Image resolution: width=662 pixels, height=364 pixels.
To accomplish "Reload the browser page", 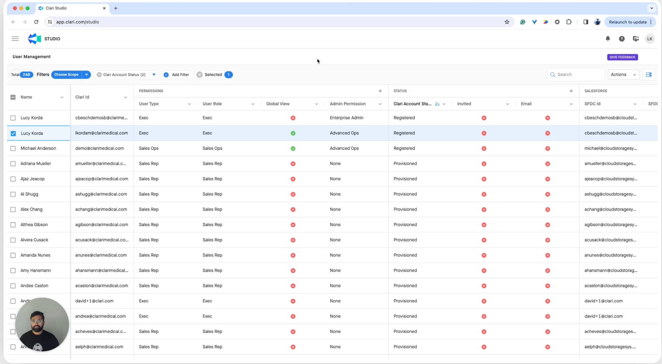I will (x=36, y=22).
